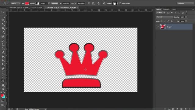Image resolution: width=195 pixels, height=110 pixels.
Task: Link width and height values
Action: tap(73, 3)
